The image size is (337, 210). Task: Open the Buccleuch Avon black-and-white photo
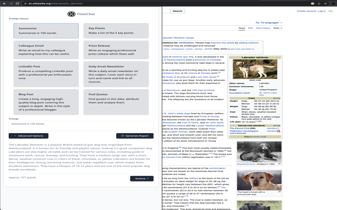coord(259,152)
